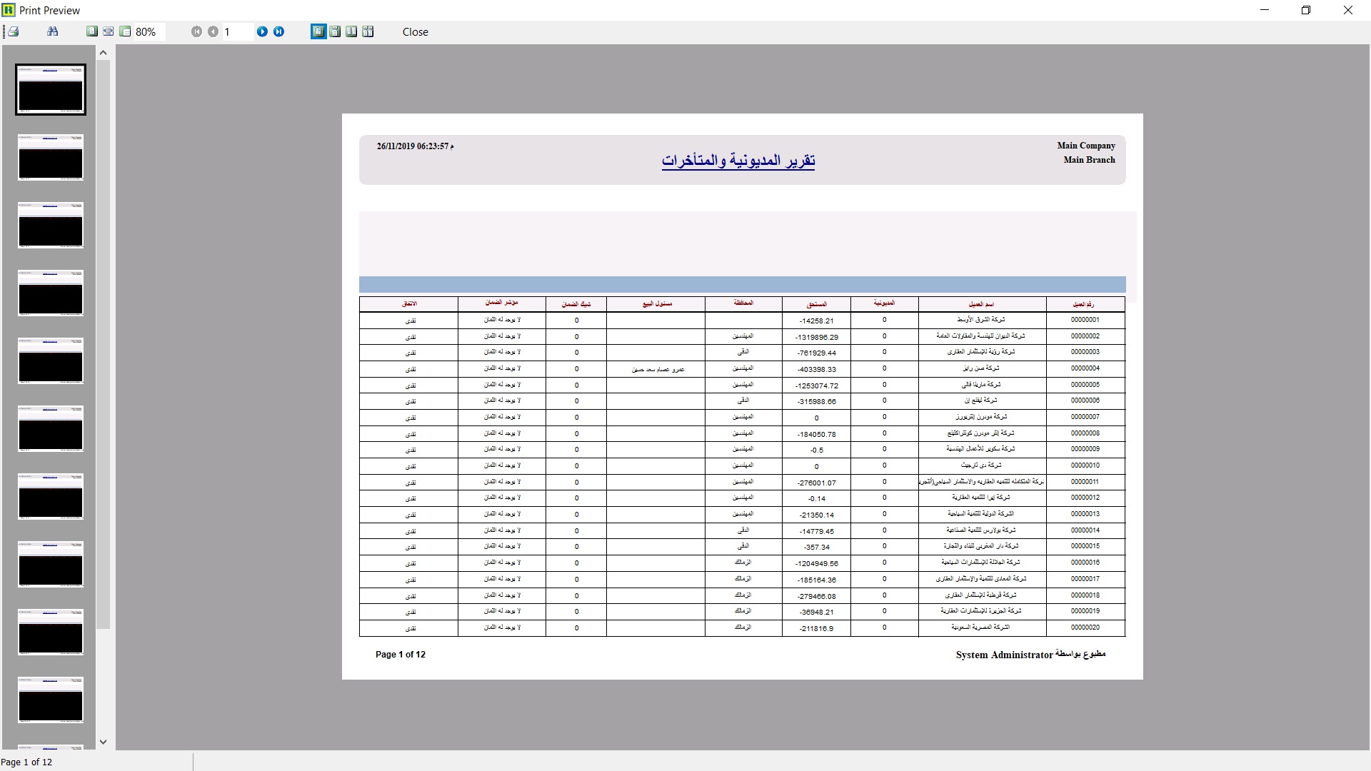Select page 2 thumbnail
This screenshot has width=1371, height=771.
point(51,157)
